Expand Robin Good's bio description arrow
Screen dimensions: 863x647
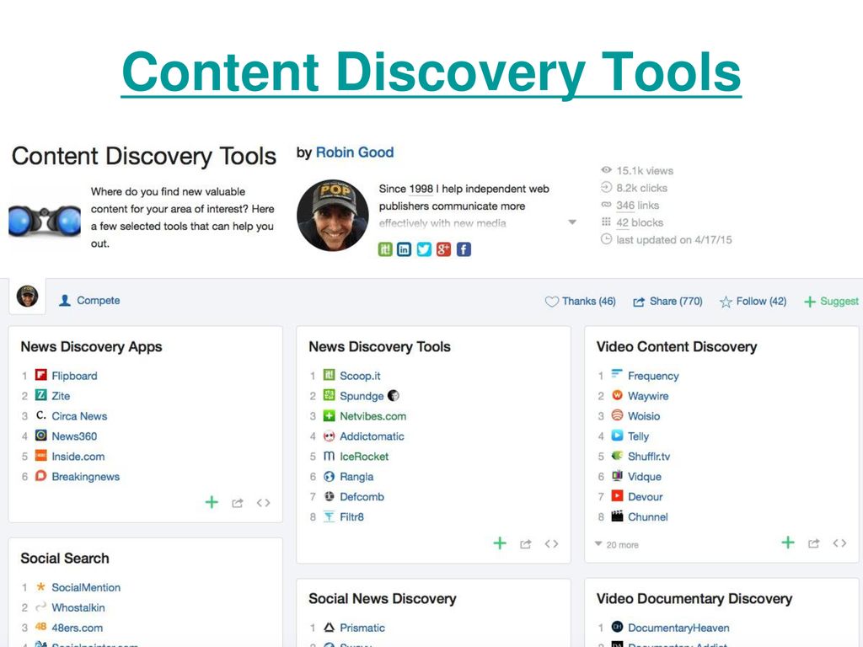[572, 222]
